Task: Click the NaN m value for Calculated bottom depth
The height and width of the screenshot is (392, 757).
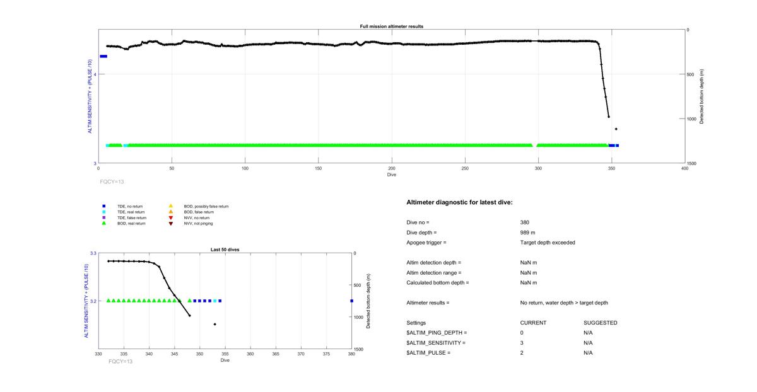Action: pyautogui.click(x=529, y=282)
